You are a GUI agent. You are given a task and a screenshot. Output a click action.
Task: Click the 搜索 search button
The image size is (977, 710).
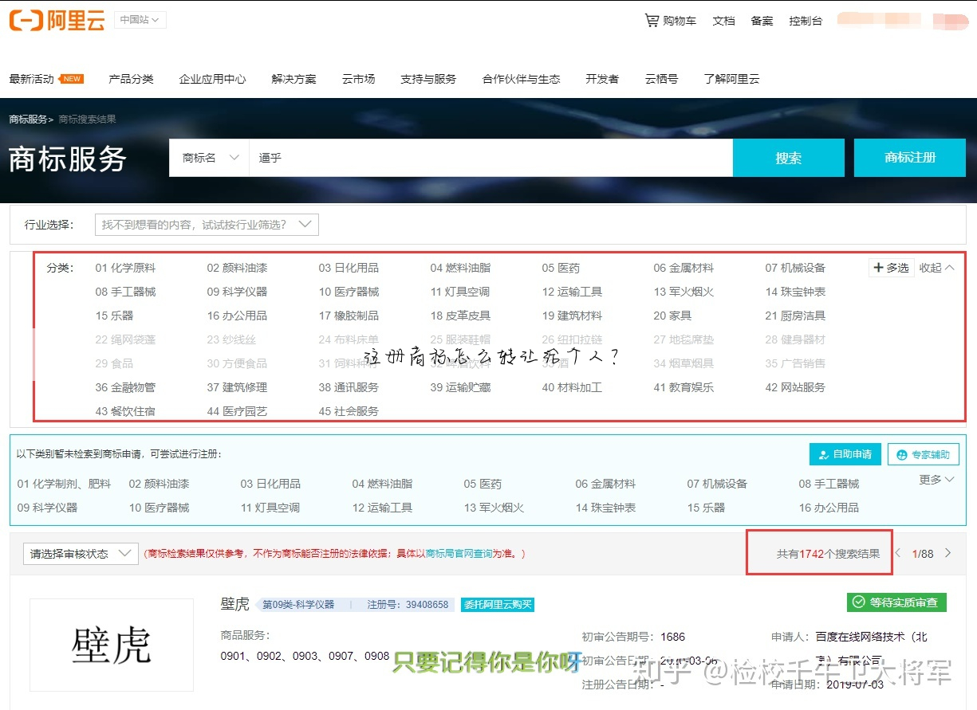pyautogui.click(x=789, y=158)
